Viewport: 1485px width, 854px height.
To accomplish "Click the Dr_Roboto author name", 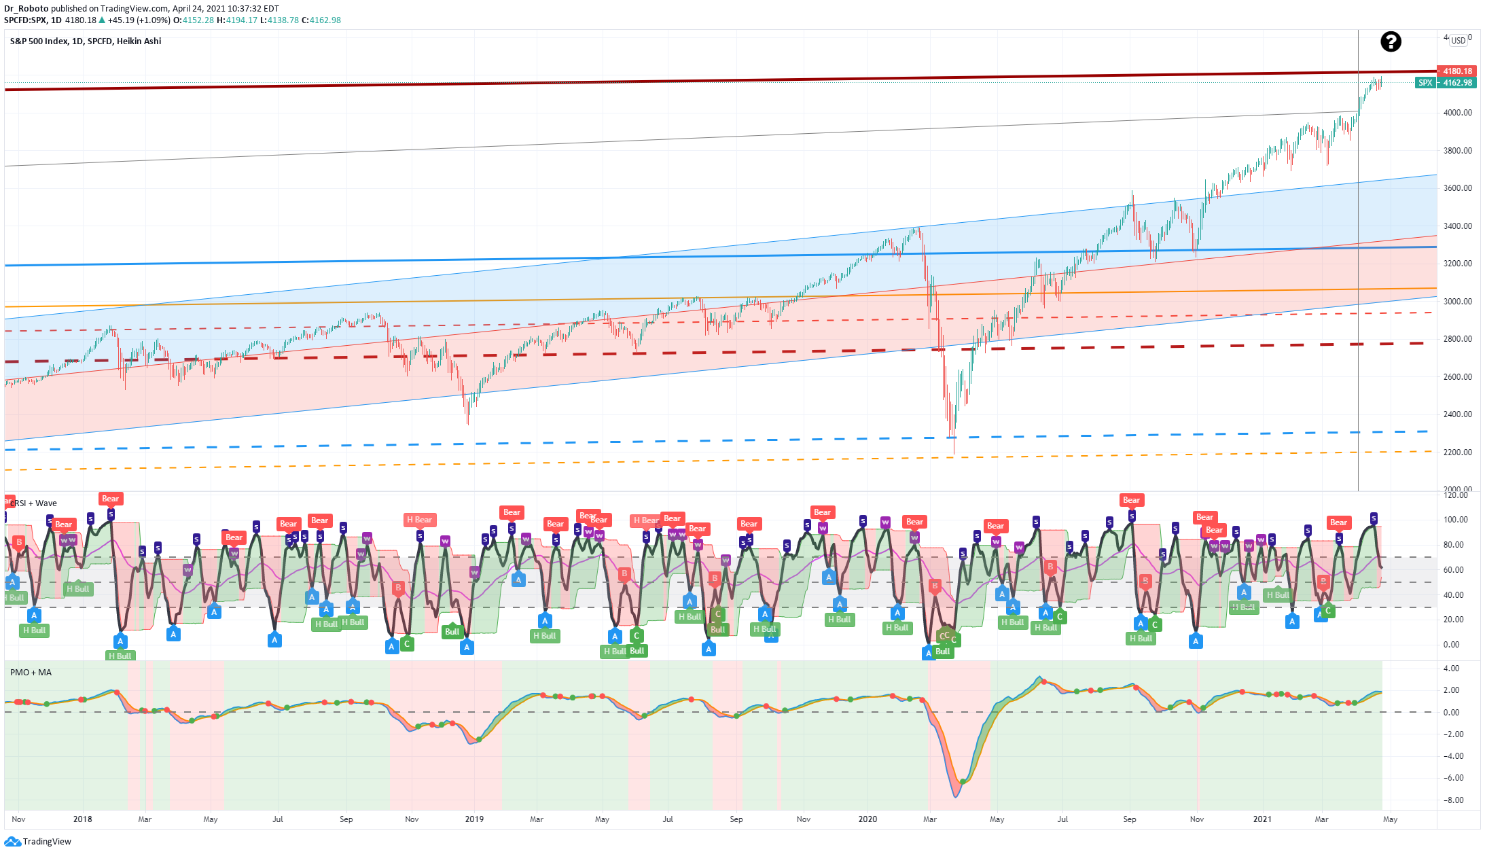I will click(x=26, y=9).
